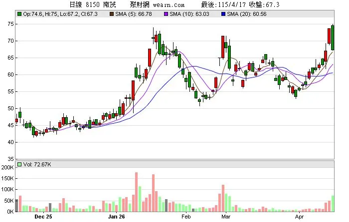The image size is (349, 222).
Task: Click the '最後:115/4/17' date text
Action: tap(224, 4)
